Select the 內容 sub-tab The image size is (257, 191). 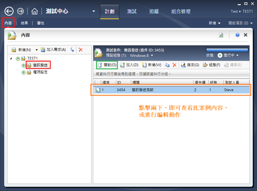tap(8, 23)
